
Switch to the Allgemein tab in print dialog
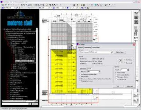(80, 47)
